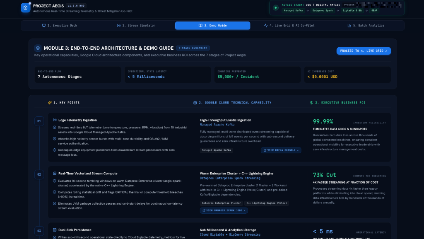Screen dimensions: 424x239
Task: Click the check icon beside 'Computes rolling statistical drift'
Action: [x=54, y=192]
